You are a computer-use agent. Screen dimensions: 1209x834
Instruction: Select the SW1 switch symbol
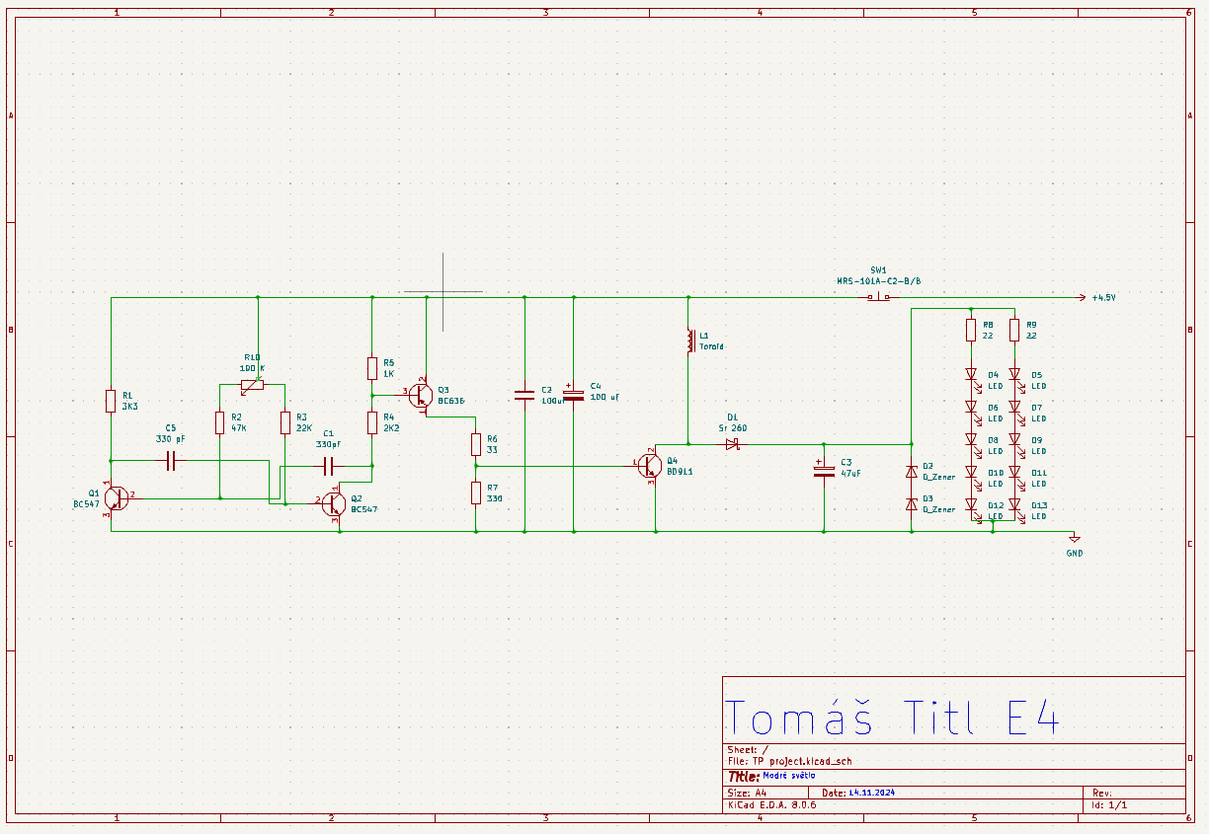(877, 296)
